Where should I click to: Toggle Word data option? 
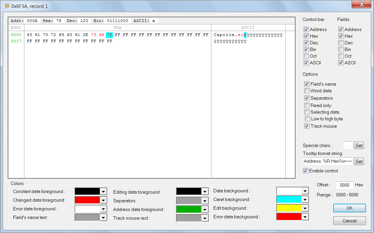[x=307, y=91]
